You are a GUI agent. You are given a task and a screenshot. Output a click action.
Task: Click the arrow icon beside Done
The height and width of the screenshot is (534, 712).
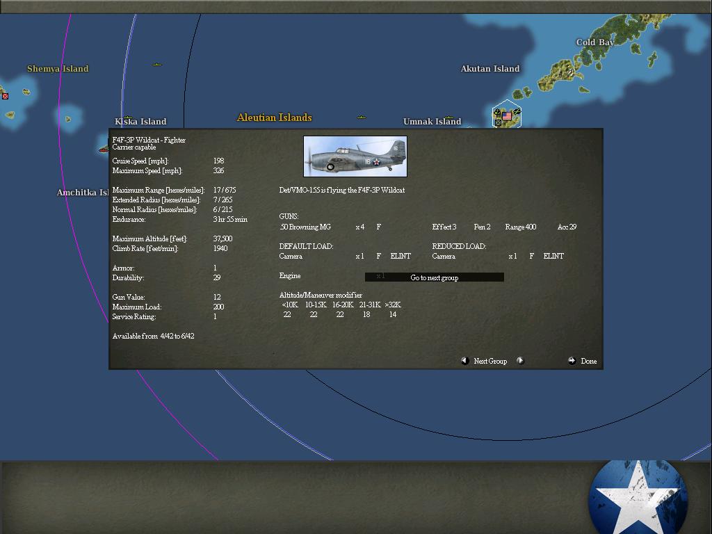(572, 361)
